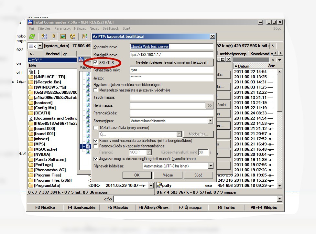Click the Total Commander floppy title icon
The height and width of the screenshot is (234, 316).
tap(30, 22)
